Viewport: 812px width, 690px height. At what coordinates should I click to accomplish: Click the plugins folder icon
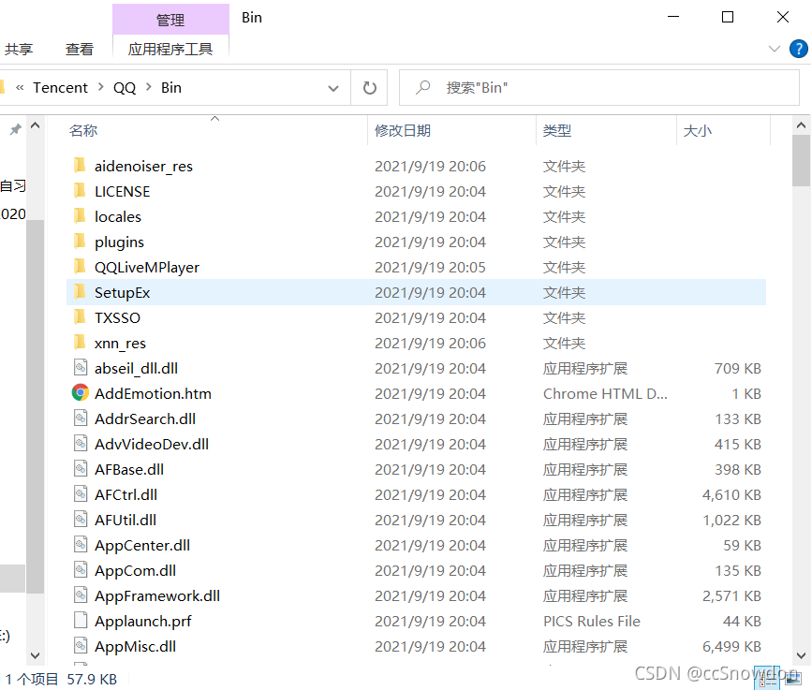tap(80, 242)
